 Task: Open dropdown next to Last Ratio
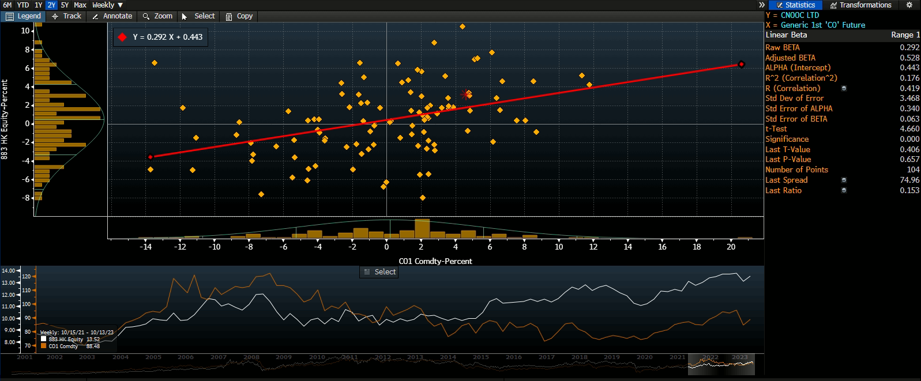coord(844,190)
